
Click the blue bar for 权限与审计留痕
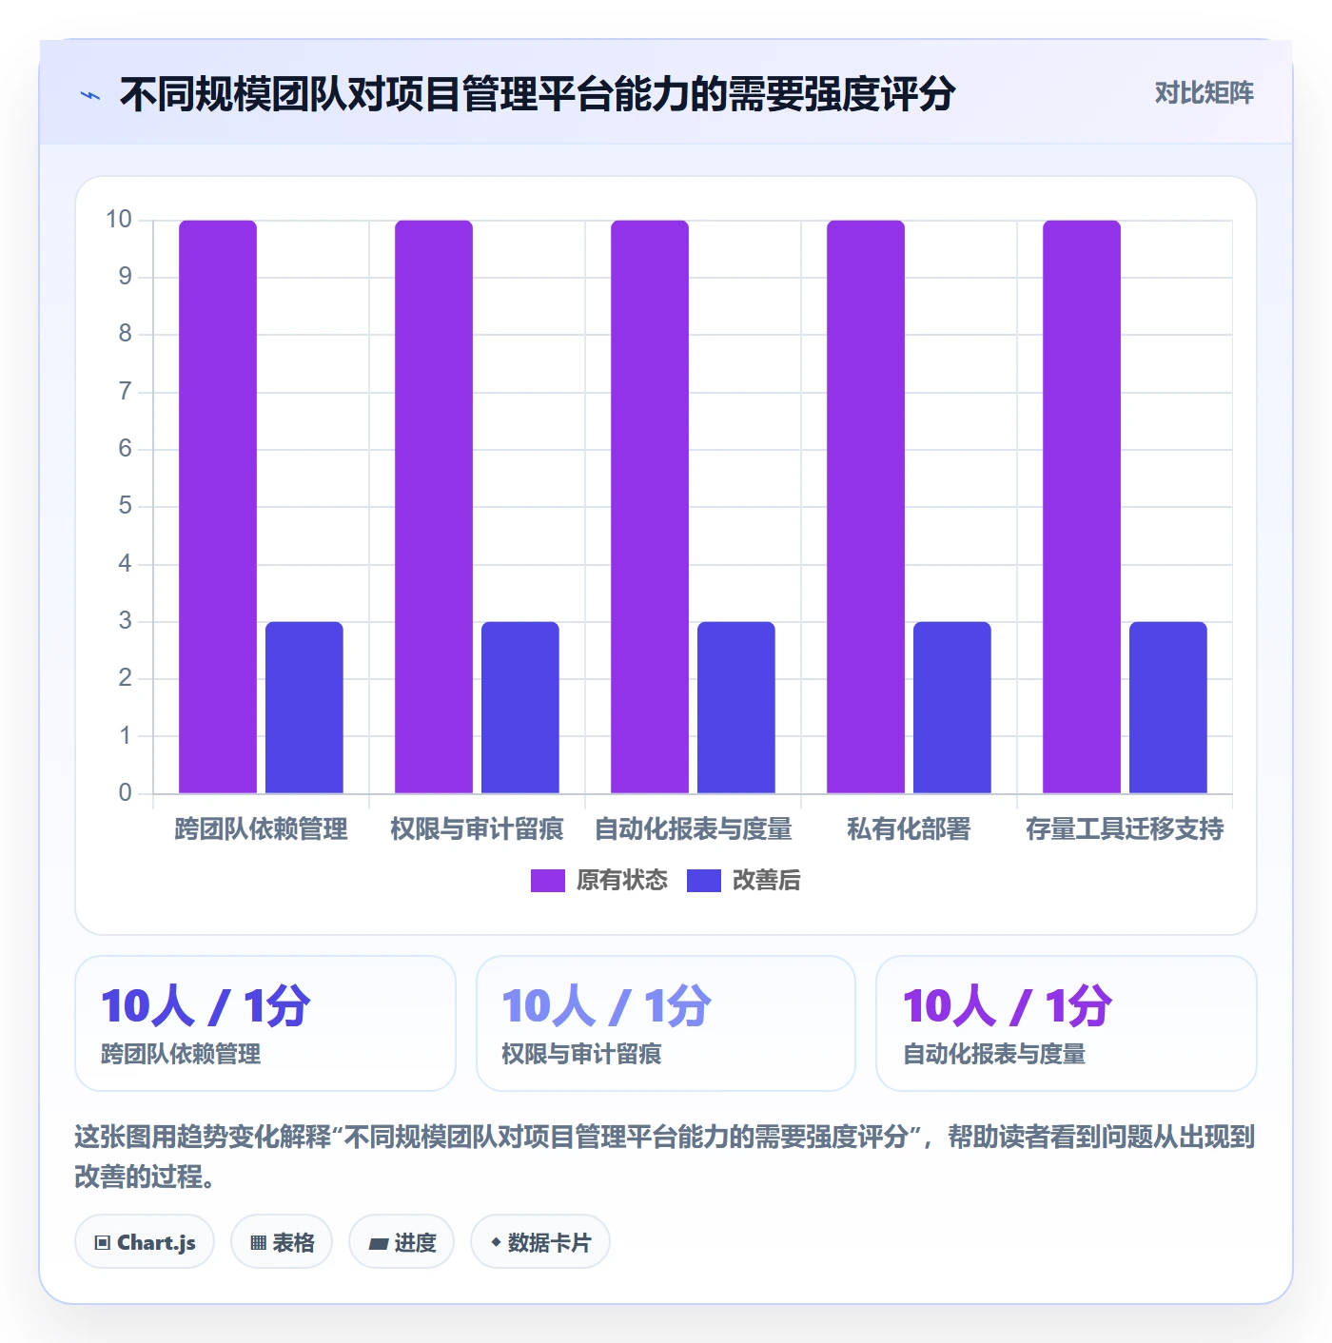[520, 708]
